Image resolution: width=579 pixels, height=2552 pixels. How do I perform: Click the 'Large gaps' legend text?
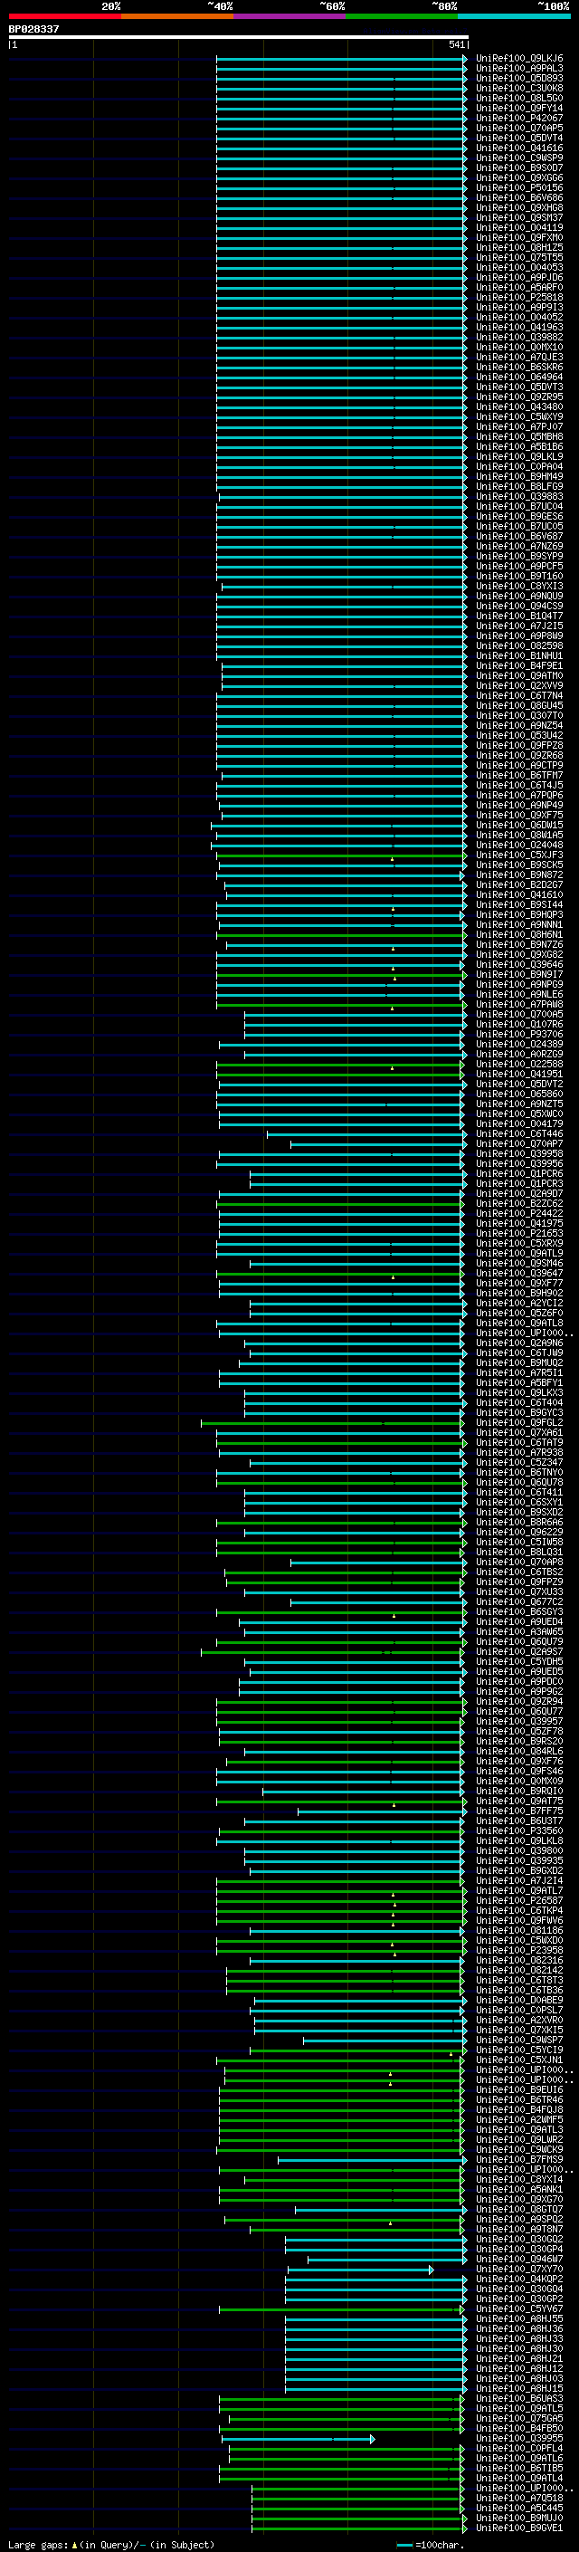point(39,2545)
